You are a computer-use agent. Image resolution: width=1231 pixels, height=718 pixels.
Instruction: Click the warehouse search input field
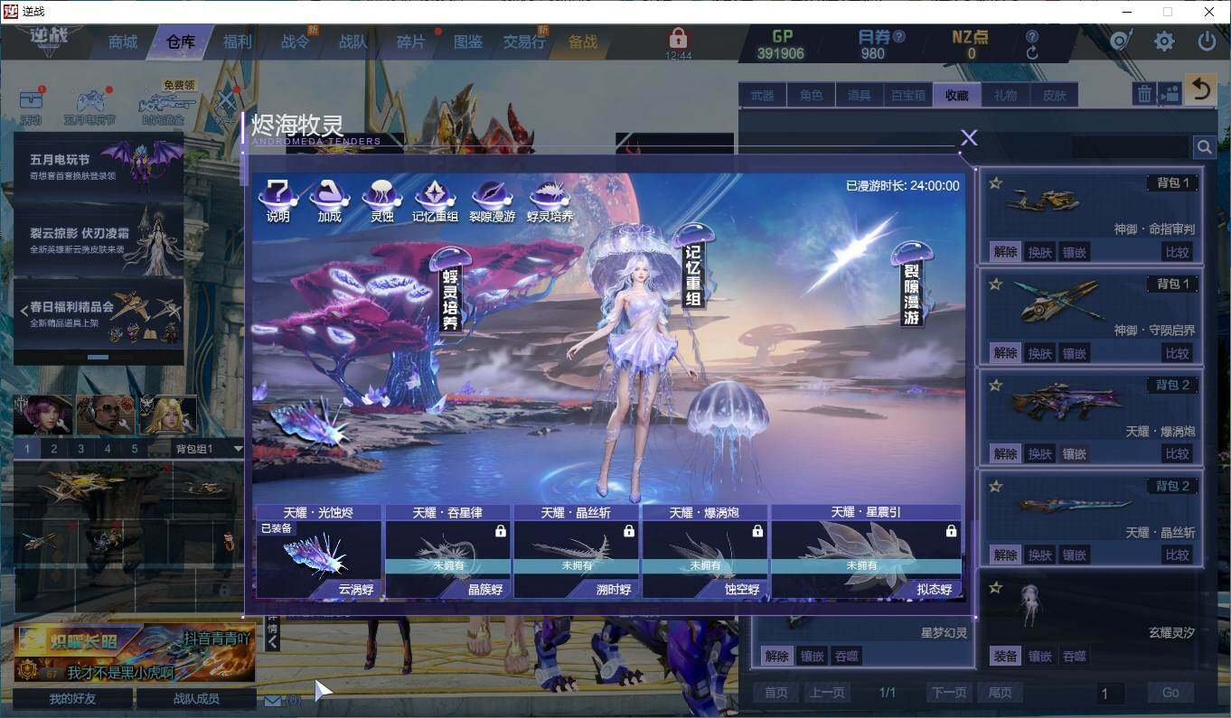[x=1131, y=146]
